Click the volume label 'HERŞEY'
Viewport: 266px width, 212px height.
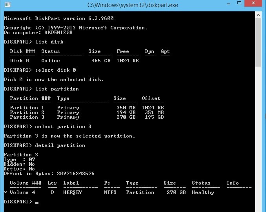coord(73,192)
